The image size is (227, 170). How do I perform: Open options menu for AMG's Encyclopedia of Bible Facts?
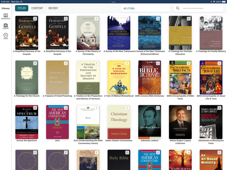pos(189,63)
